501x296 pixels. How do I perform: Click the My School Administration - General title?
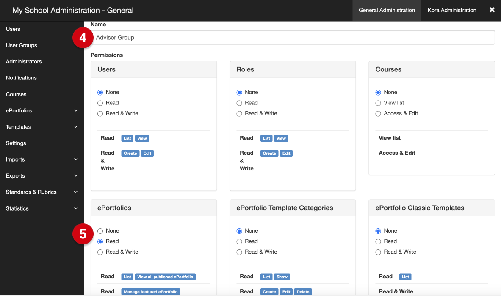[73, 10]
